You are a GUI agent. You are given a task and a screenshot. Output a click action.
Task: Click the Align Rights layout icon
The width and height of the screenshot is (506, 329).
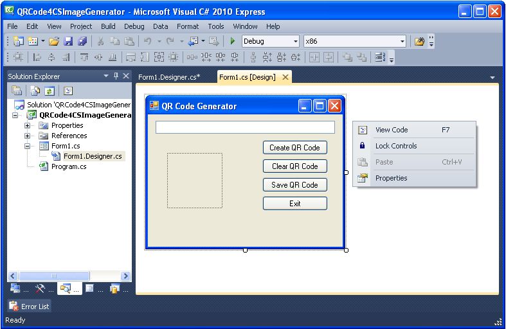66,57
